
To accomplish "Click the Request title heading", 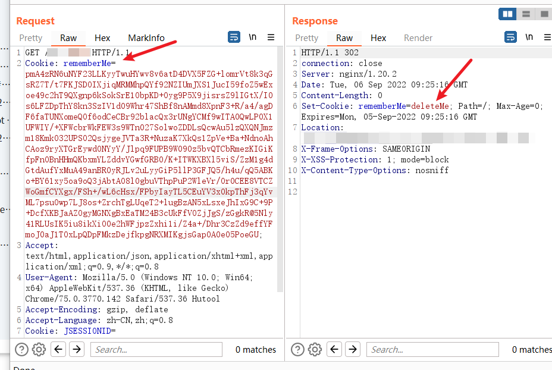I will pyautogui.click(x=35, y=21).
